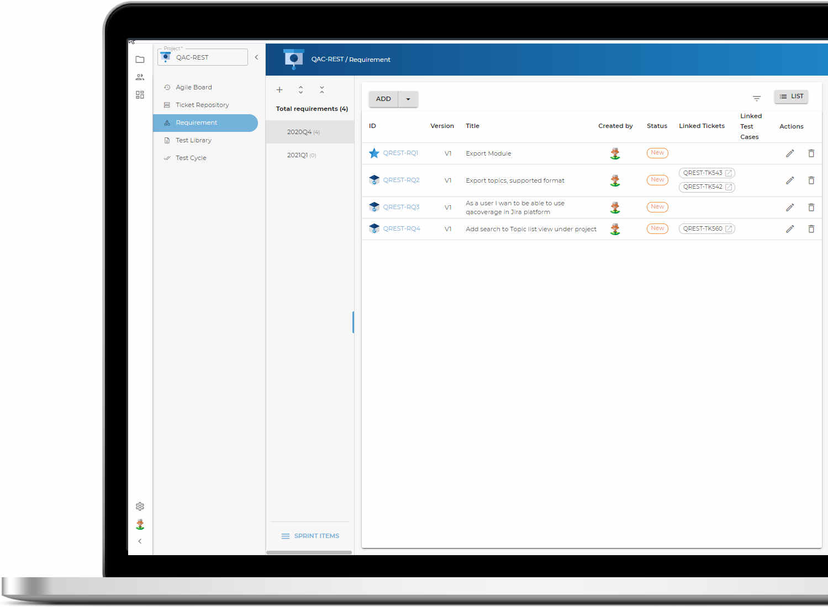The height and width of the screenshot is (607, 828).
Task: Expand all sprint folders
Action: pos(300,90)
